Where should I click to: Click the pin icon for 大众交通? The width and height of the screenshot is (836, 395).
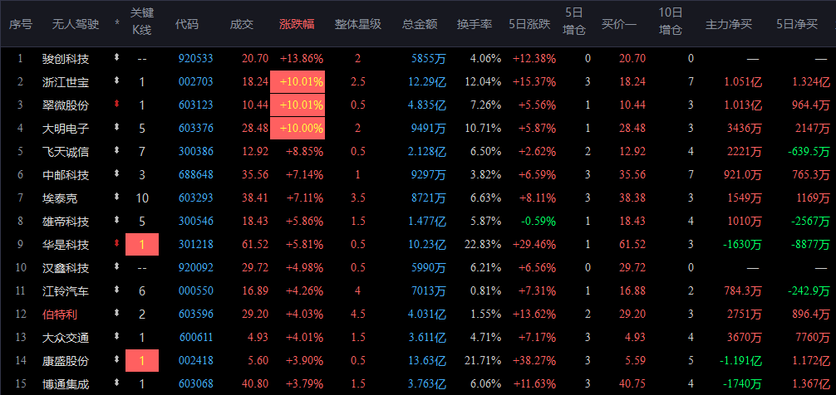click(117, 337)
